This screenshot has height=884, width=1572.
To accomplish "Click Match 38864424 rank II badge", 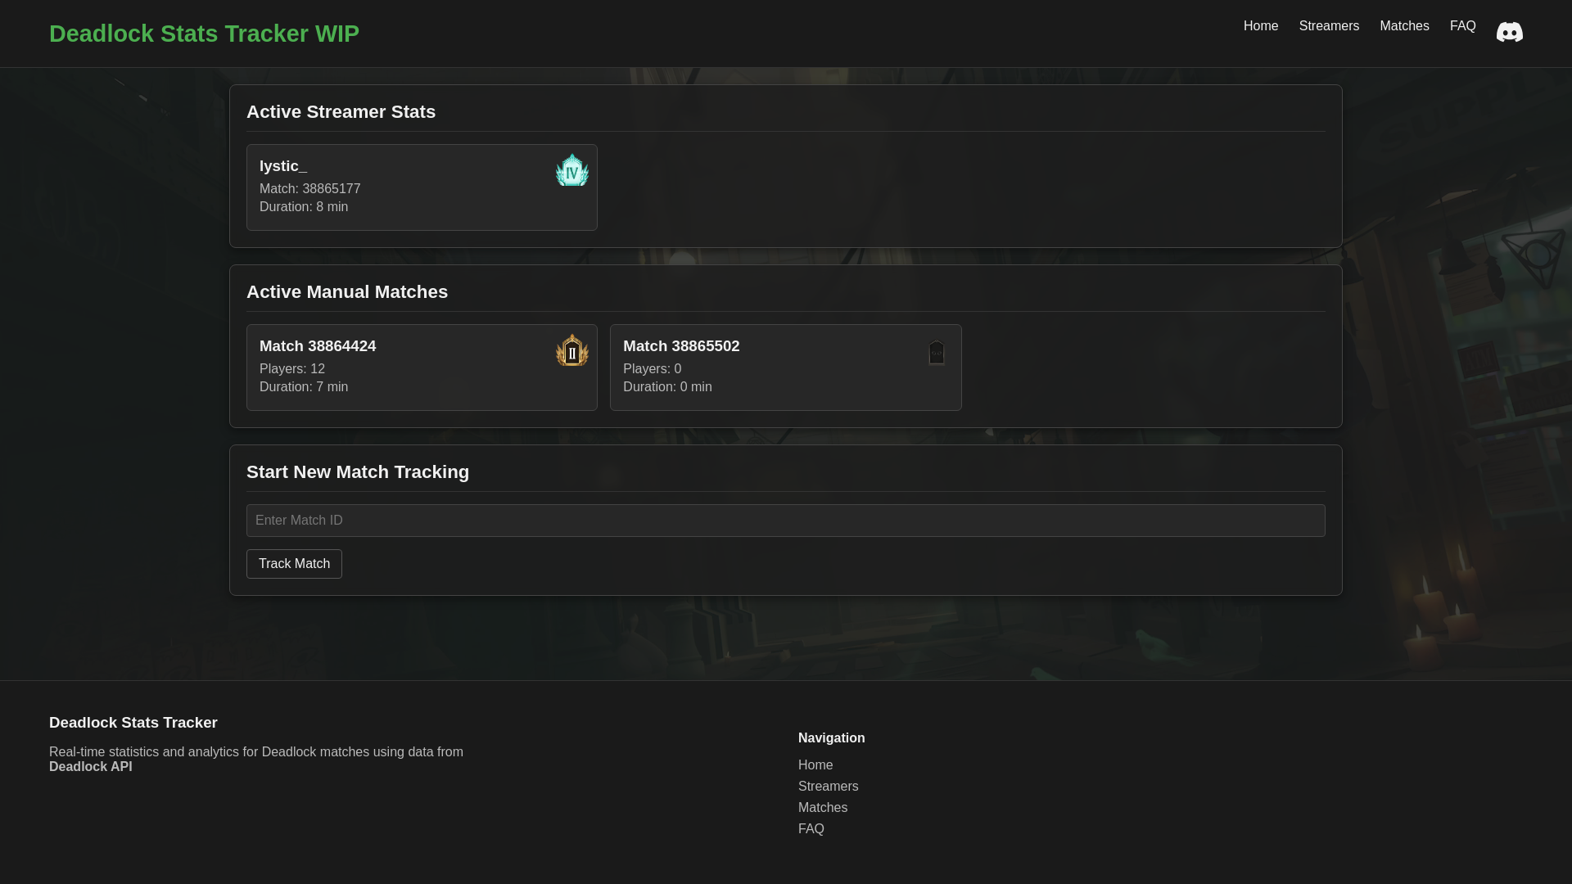I will pos(572,350).
